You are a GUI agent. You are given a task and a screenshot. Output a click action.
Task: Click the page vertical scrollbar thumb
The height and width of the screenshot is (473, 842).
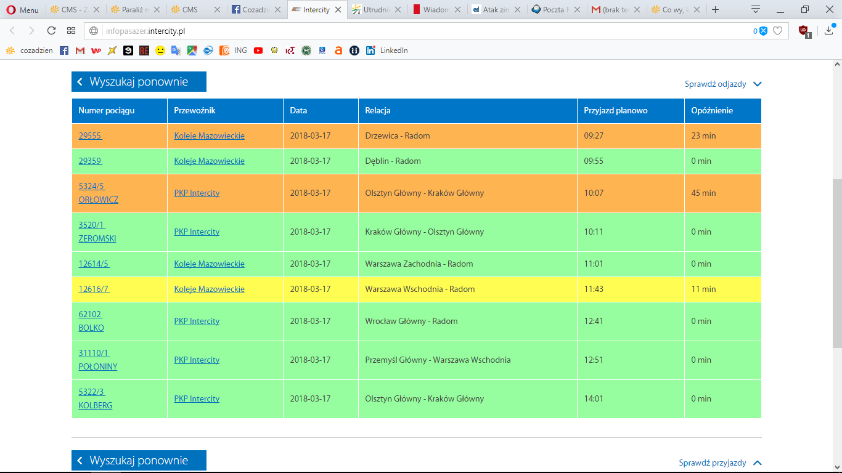tap(836, 265)
